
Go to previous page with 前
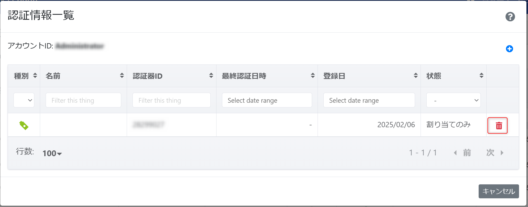(x=463, y=153)
